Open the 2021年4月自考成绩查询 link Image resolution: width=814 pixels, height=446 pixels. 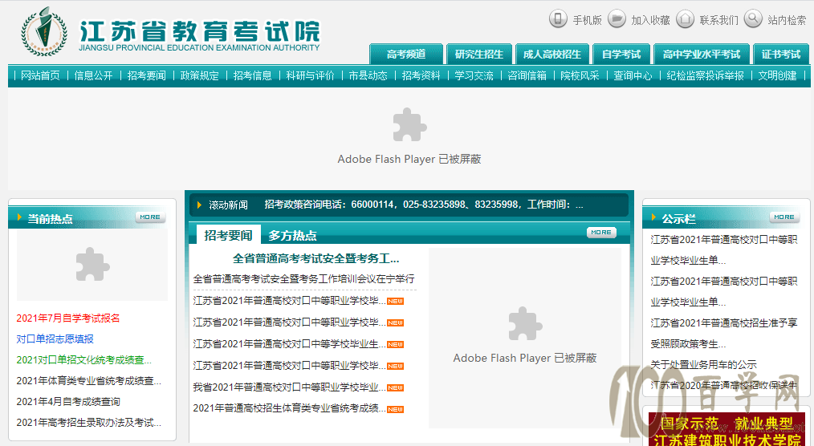coord(68,401)
